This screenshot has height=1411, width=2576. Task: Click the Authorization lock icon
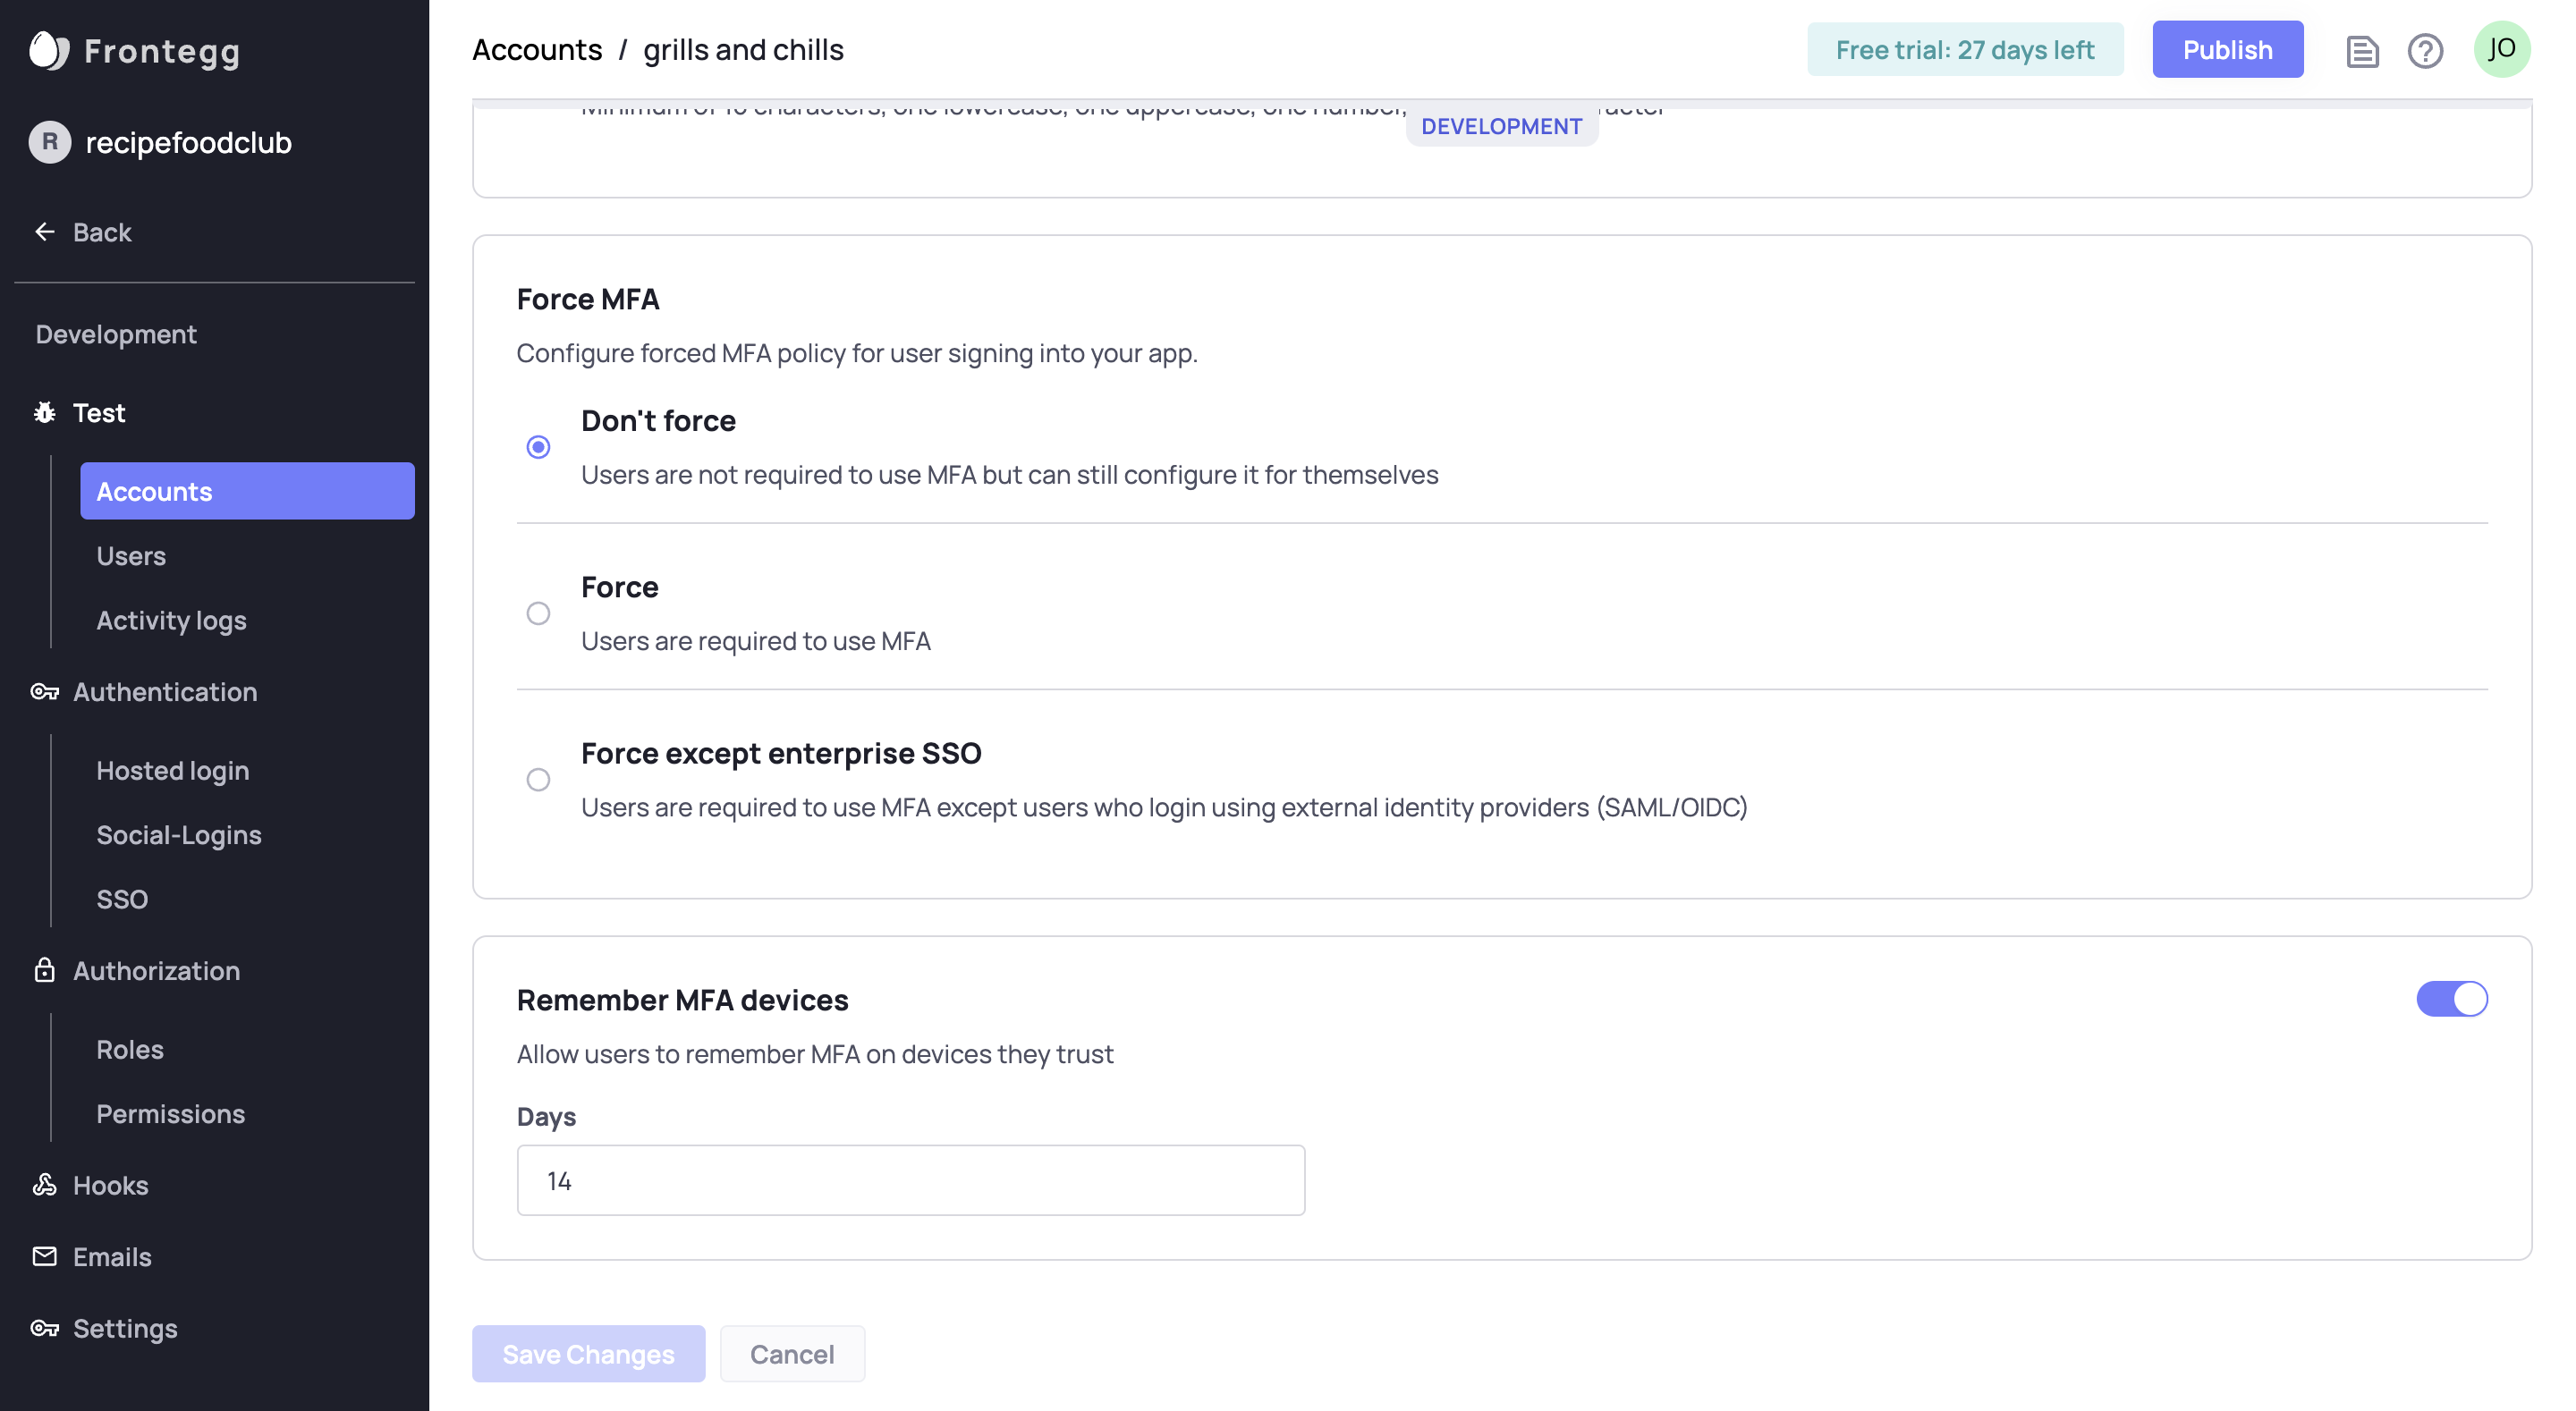(x=44, y=970)
